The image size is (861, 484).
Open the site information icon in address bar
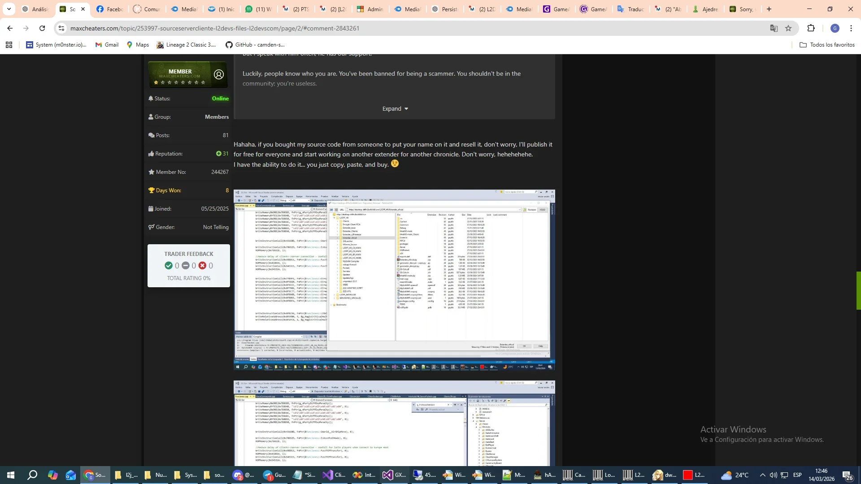point(61,28)
